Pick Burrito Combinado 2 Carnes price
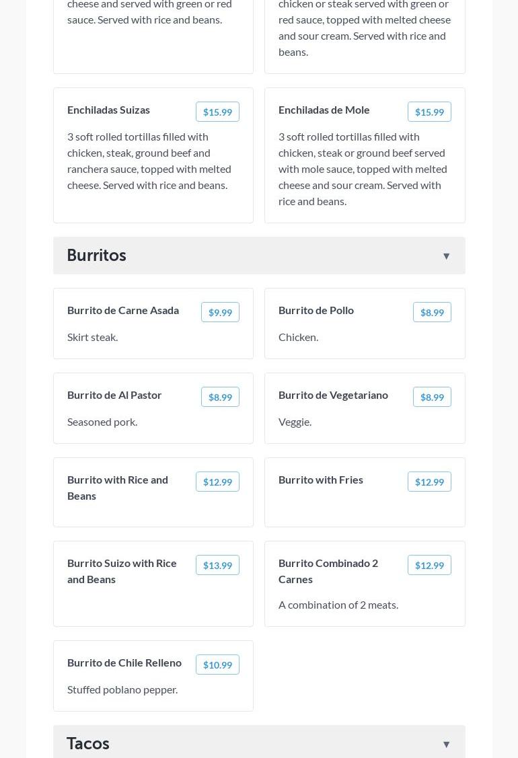The width and height of the screenshot is (518, 758). [429, 565]
